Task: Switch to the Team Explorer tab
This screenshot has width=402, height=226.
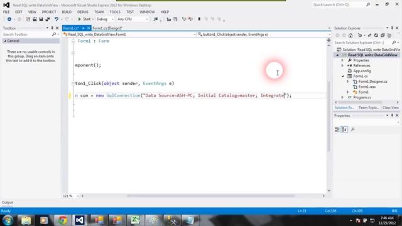Action: click(x=369, y=108)
